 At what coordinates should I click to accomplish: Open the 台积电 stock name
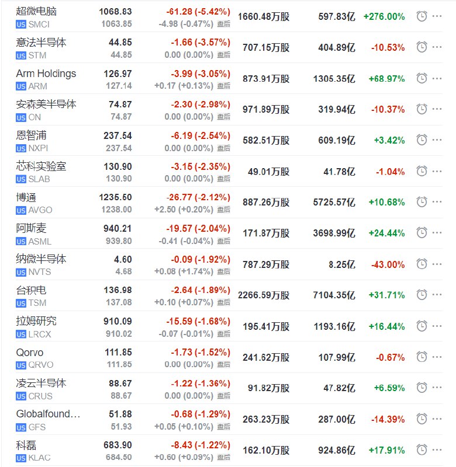click(32, 290)
